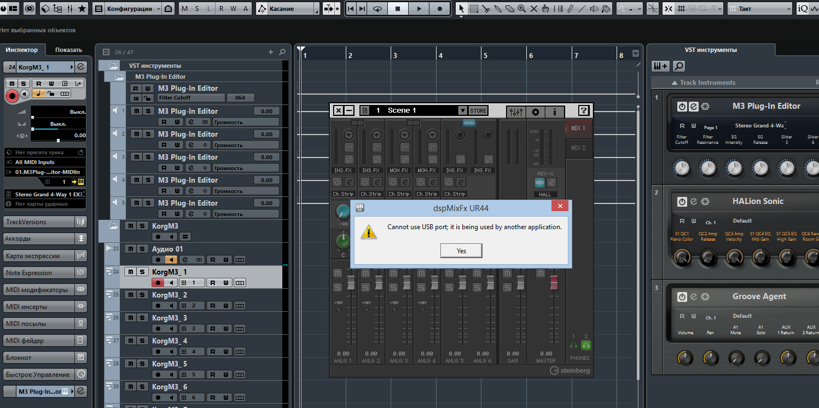Click the transport Record button

(440, 9)
